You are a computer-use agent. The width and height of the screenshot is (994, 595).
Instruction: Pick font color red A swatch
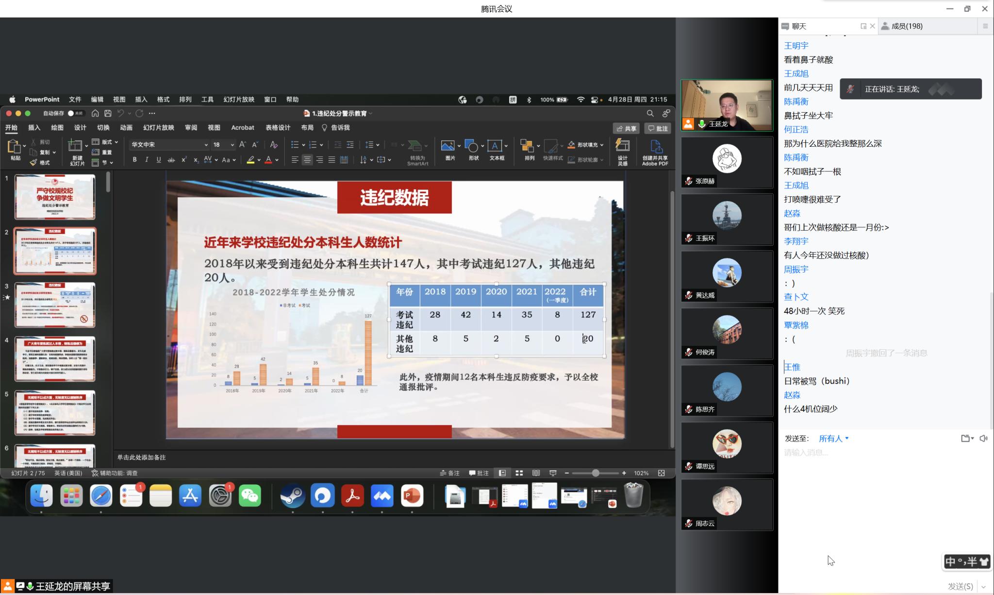pos(268,159)
